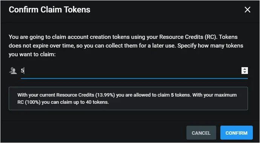Viewport: 260px width, 143px height.
Task: Click the account user icon beside the token field
Action: click(13, 71)
